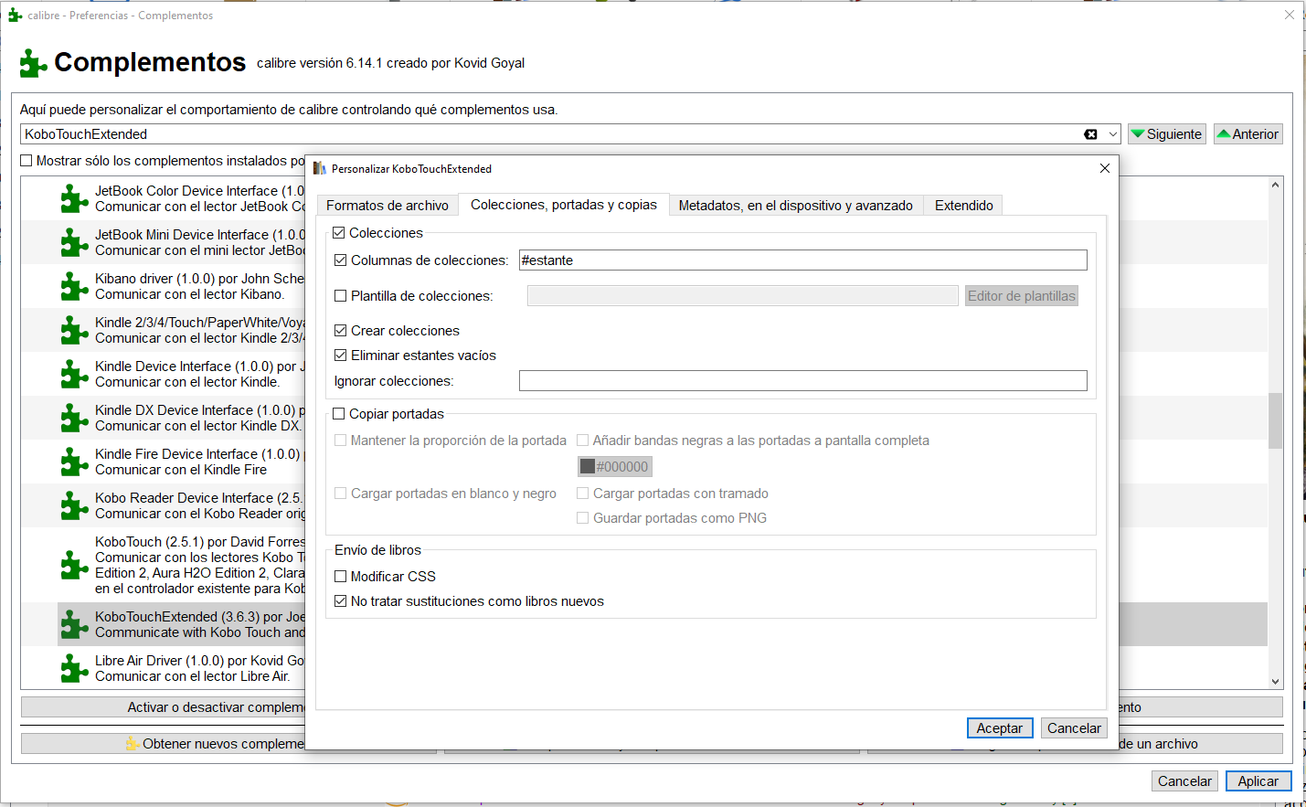Close the Personalizar KoboTouchExtended dialog
Viewport: 1306px width, 807px height.
click(x=1104, y=168)
